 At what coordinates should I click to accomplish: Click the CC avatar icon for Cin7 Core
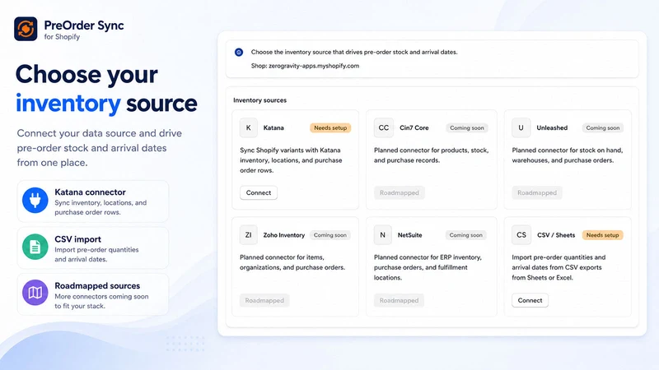[x=384, y=128]
